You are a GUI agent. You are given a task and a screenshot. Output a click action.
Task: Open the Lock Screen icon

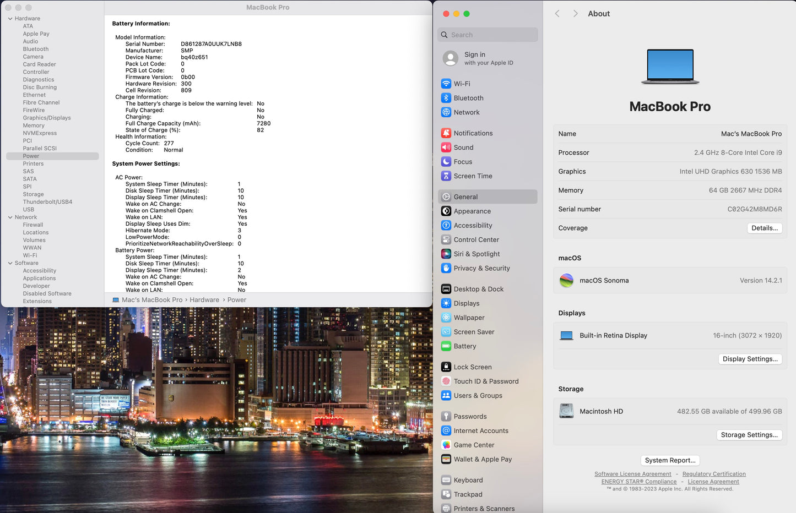click(x=446, y=368)
